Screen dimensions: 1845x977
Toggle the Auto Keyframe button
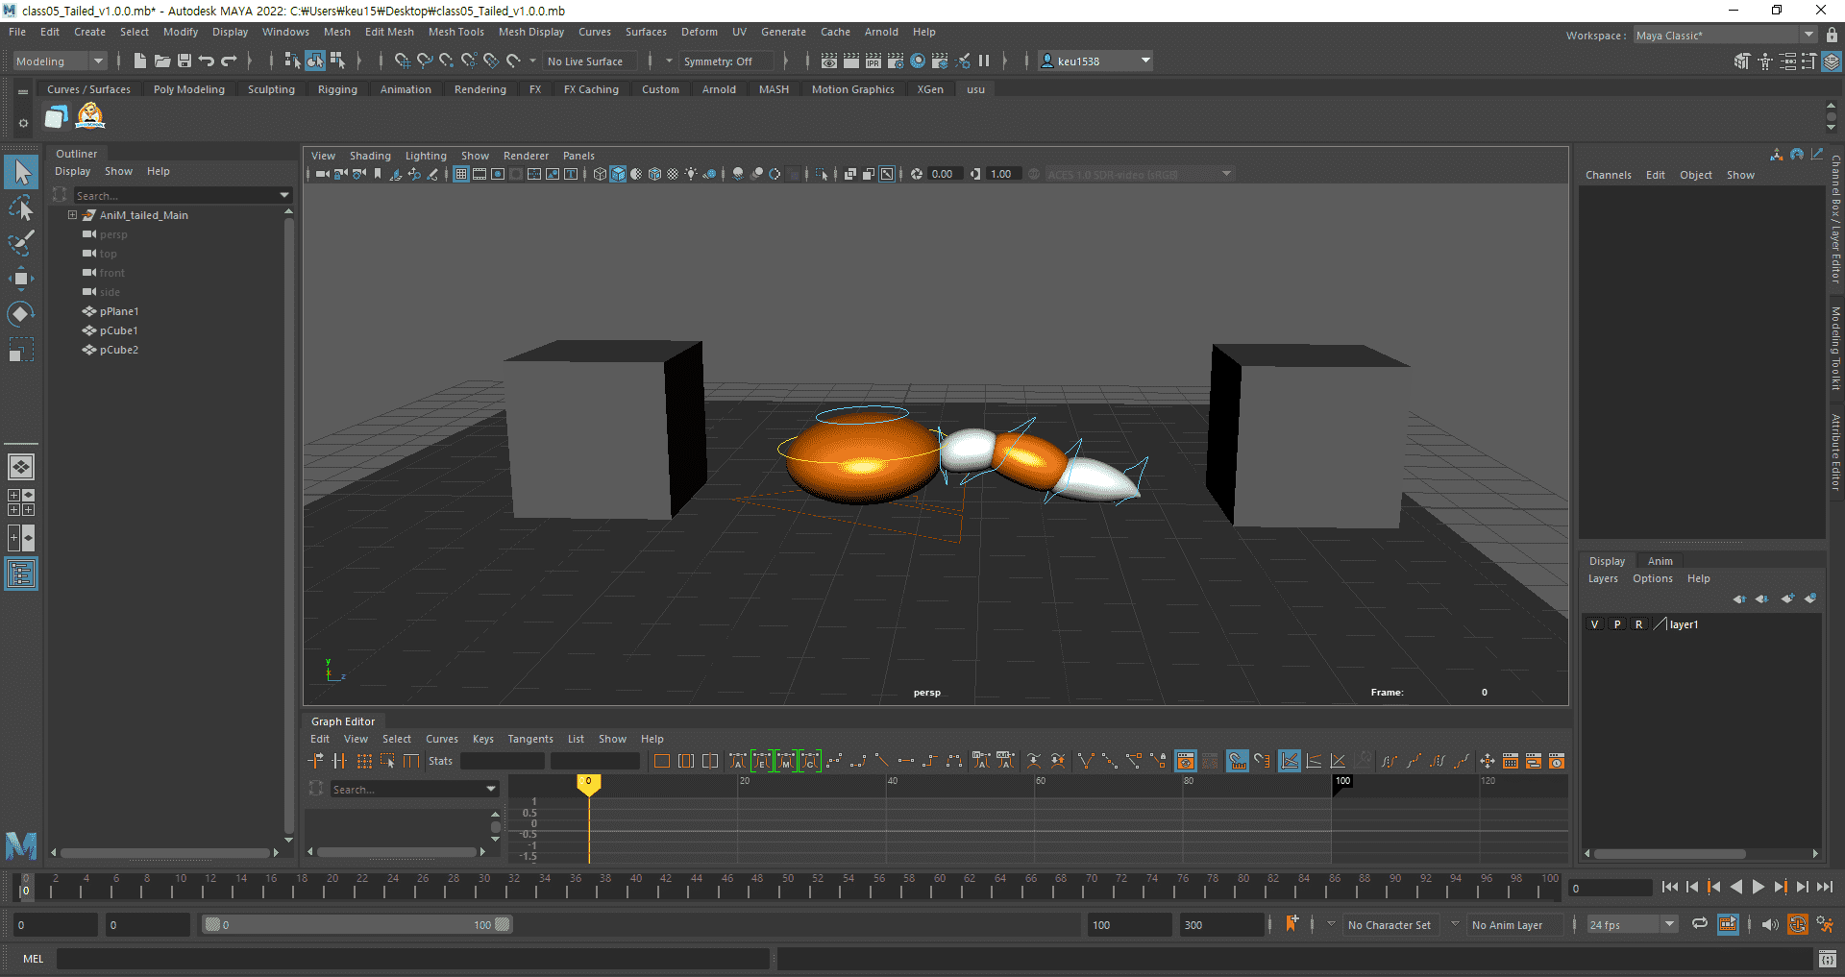tap(1797, 924)
